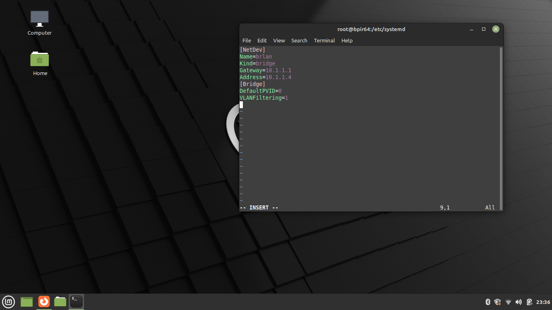The height and width of the screenshot is (310, 552).
Task: Click the terminal vertical scrollbar
Action: coord(501,128)
